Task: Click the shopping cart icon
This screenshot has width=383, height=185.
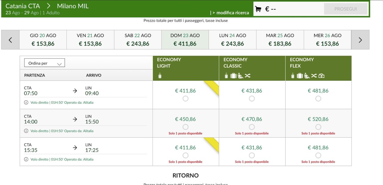Action: pos(258,9)
